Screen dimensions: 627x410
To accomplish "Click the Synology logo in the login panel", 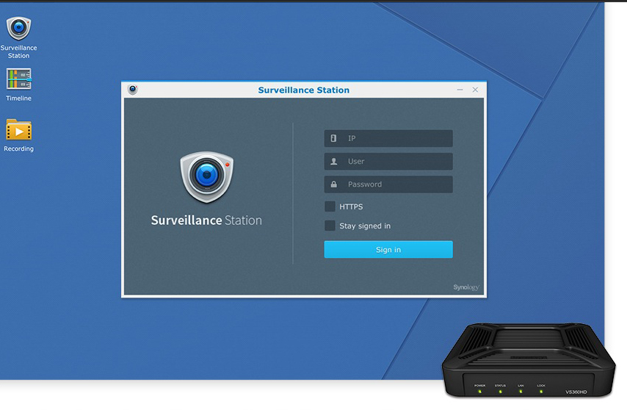I will [465, 287].
